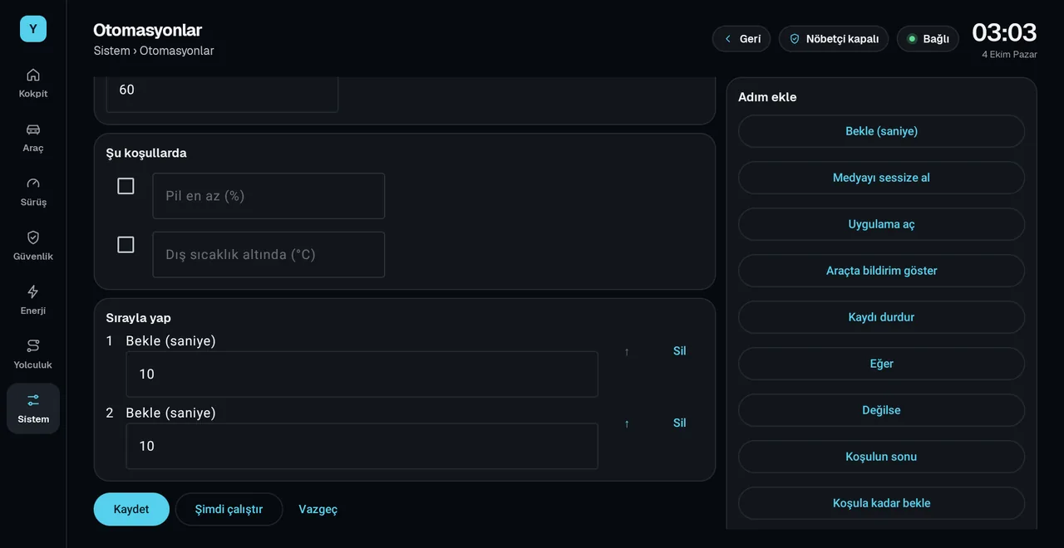Open the Kokpit home icon
The image size is (1064, 548).
click(33, 82)
